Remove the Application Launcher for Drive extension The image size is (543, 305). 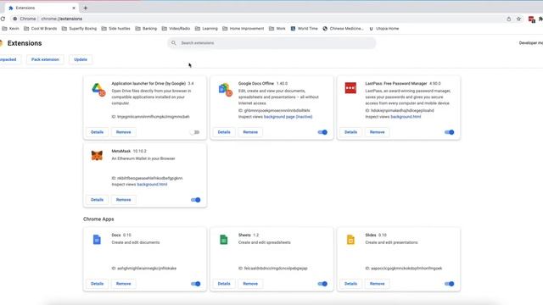pos(123,132)
